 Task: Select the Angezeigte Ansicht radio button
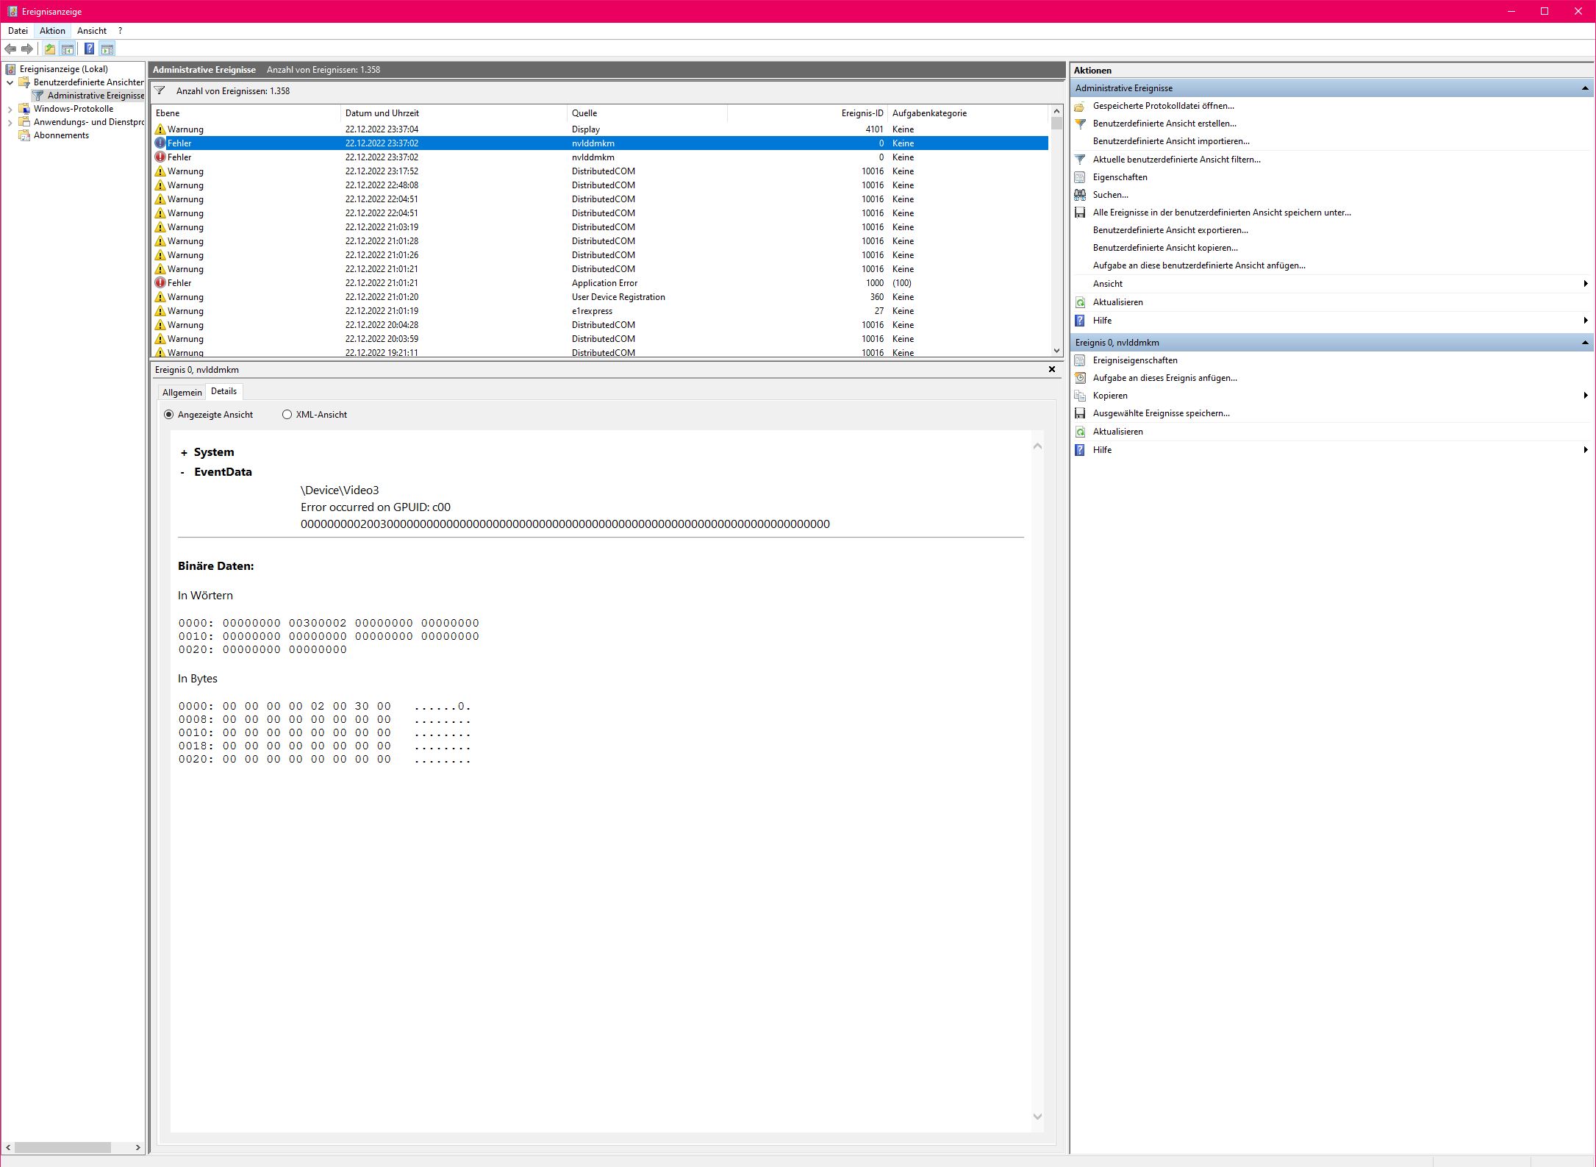(x=169, y=415)
